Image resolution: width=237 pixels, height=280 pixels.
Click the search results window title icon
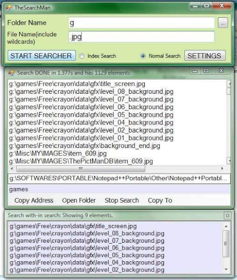[x=11, y=73]
